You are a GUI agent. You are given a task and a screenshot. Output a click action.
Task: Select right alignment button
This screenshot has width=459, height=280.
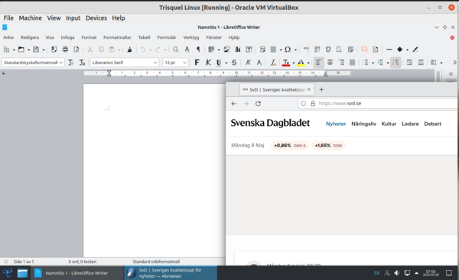click(341, 63)
